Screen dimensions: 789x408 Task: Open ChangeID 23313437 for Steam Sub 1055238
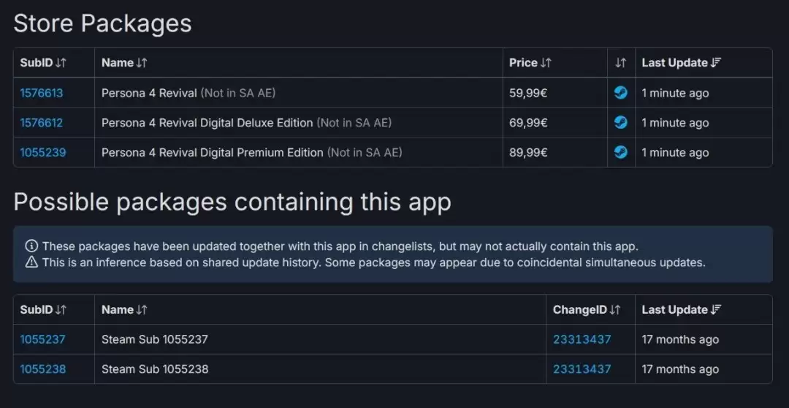[x=582, y=369]
